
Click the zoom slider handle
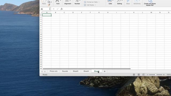156,75
